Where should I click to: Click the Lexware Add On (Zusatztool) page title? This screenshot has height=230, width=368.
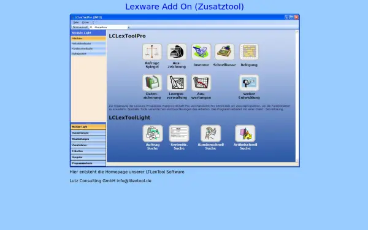pyautogui.click(x=185, y=7)
